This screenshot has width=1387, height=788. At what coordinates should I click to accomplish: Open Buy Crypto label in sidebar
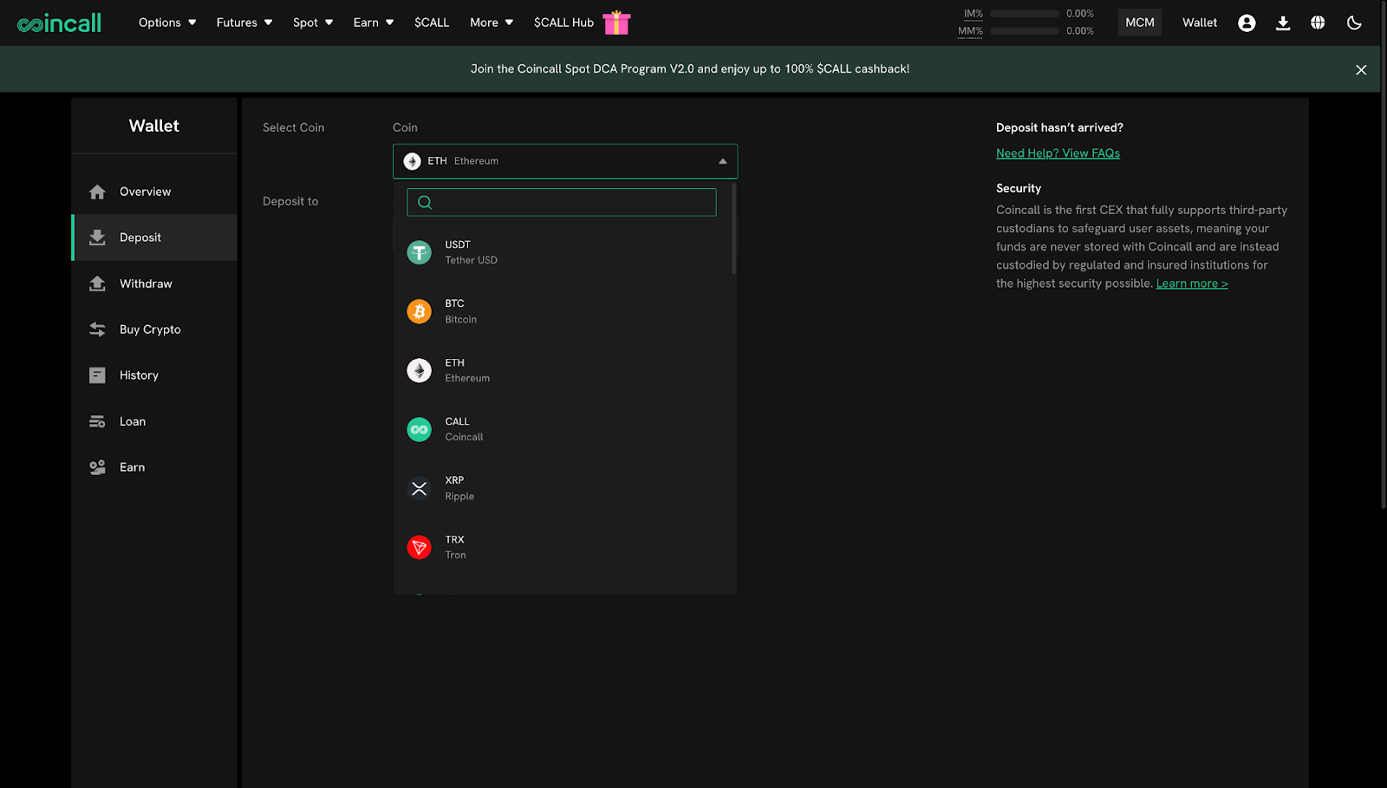(150, 329)
